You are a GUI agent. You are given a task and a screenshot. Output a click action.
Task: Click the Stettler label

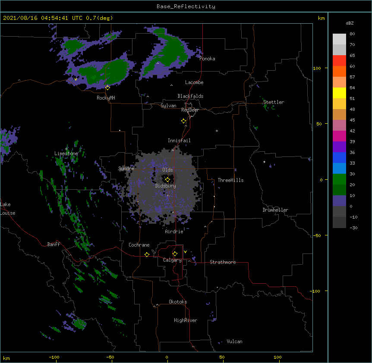click(274, 102)
